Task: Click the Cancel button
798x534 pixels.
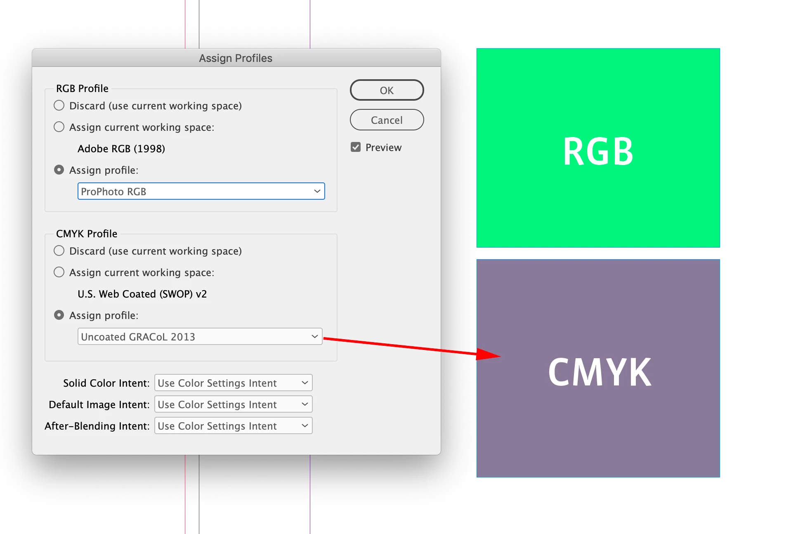Action: pyautogui.click(x=387, y=120)
